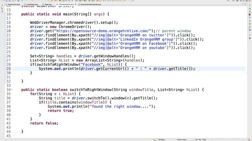Close the WindowSwitch.java tab via its X
The height and width of the screenshot is (141, 252).
76,4
